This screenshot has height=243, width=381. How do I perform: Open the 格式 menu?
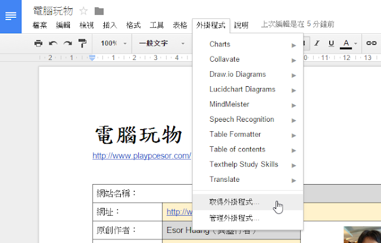(133, 25)
